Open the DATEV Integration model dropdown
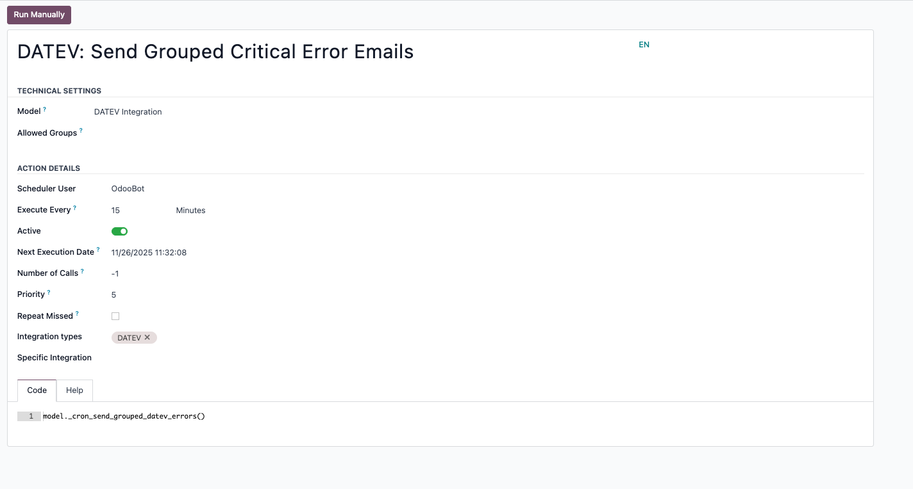The image size is (913, 489). [x=128, y=112]
